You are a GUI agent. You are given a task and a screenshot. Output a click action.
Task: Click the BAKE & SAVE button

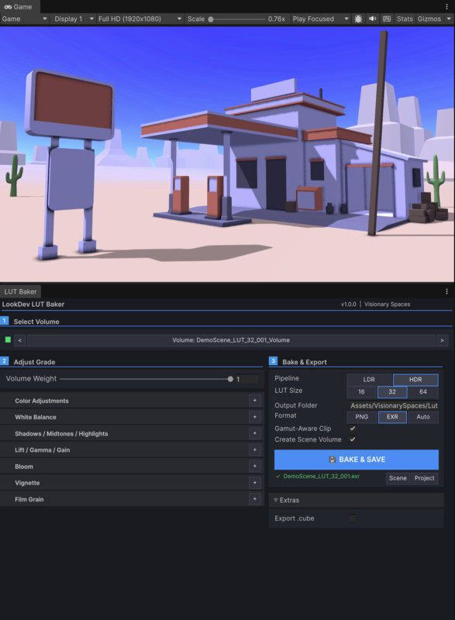click(357, 460)
